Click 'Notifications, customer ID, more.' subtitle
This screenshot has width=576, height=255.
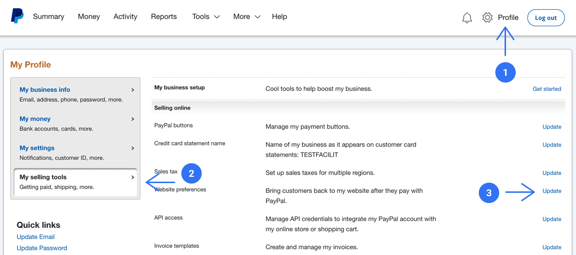pos(62,158)
